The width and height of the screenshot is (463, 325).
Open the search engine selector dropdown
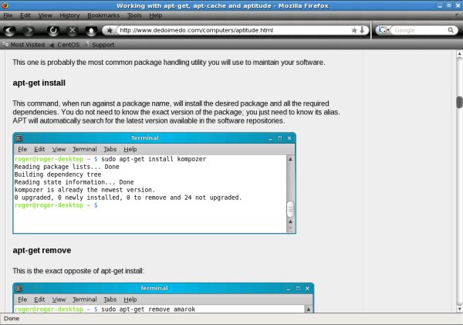tap(384, 30)
